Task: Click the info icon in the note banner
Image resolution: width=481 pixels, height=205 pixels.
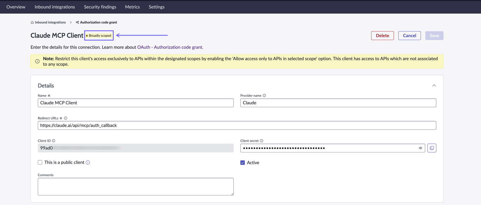Action: click(37, 61)
